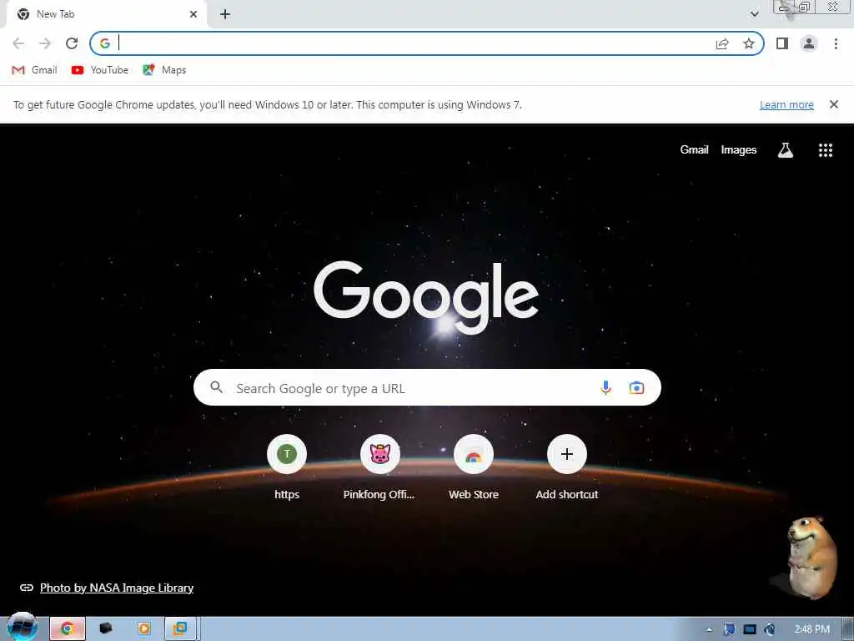Open the Maps bookmark
This screenshot has height=641, width=854.
tap(164, 70)
